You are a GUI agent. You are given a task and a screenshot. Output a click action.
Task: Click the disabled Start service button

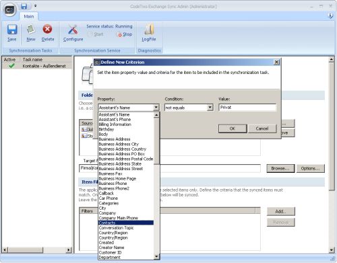[x=96, y=34]
